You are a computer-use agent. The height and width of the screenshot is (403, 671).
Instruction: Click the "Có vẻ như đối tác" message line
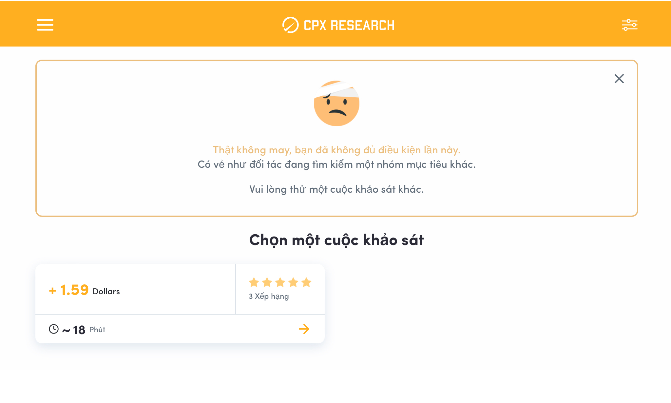(336, 164)
